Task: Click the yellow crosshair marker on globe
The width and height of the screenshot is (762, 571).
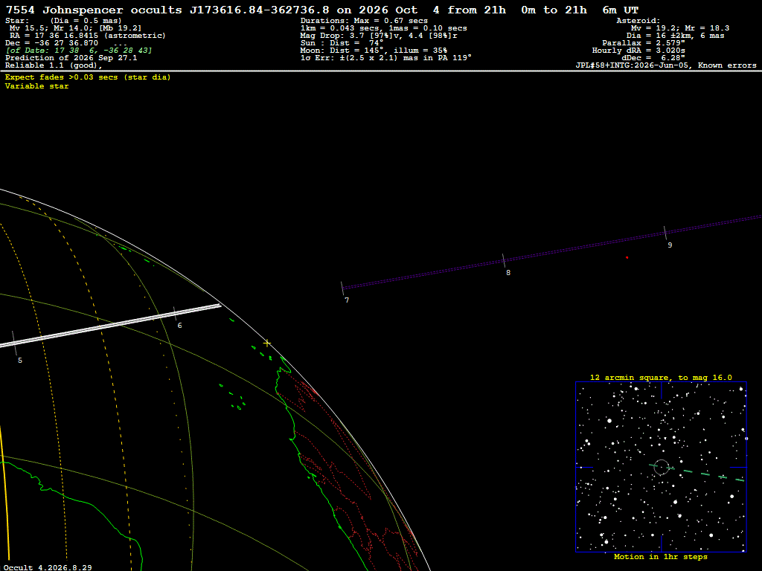Action: coord(267,343)
